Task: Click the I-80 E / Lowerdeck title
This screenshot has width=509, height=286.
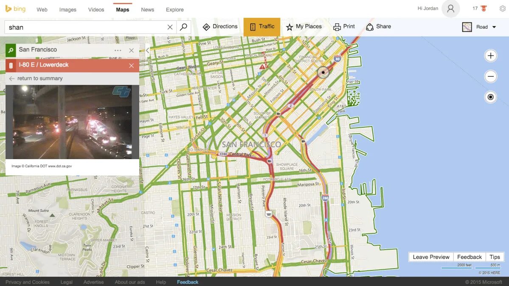Action: click(43, 65)
